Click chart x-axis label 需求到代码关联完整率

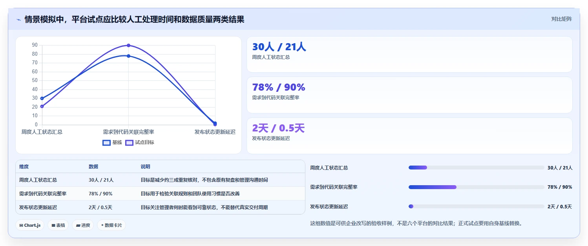[x=128, y=132]
